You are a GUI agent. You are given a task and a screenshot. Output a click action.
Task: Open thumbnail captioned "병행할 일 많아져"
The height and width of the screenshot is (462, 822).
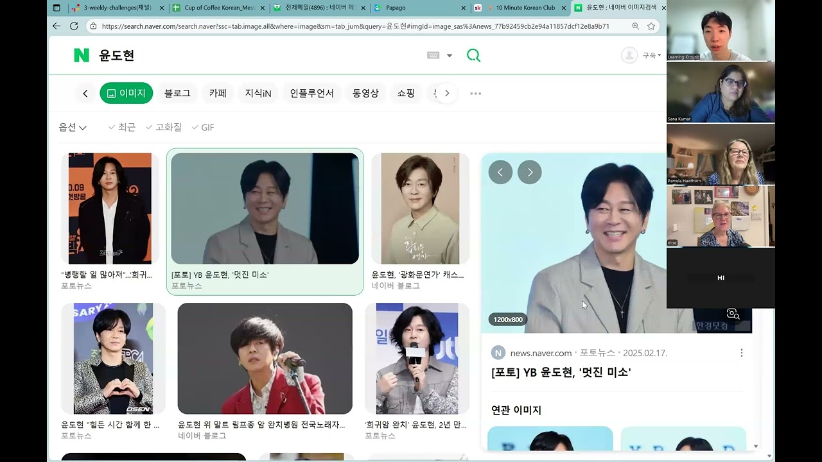pyautogui.click(x=110, y=209)
